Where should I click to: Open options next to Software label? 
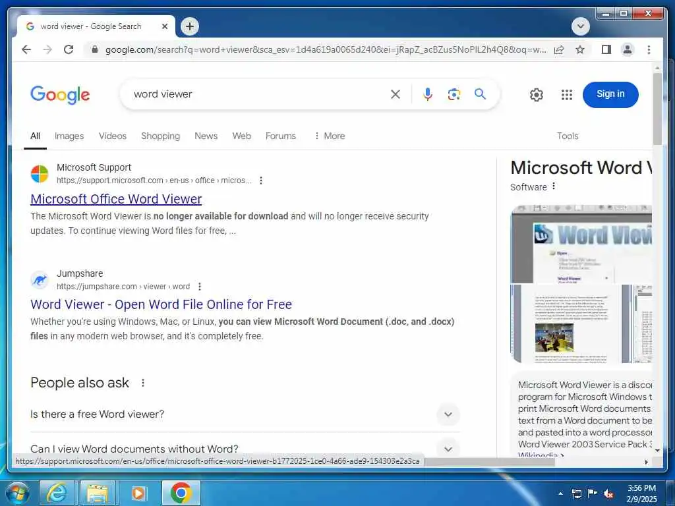pyautogui.click(x=554, y=186)
